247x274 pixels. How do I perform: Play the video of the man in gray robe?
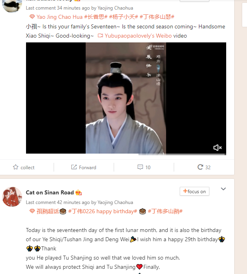tap(126, 98)
